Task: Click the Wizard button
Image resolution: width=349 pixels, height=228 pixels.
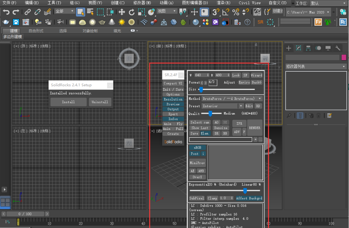Action: (257, 75)
